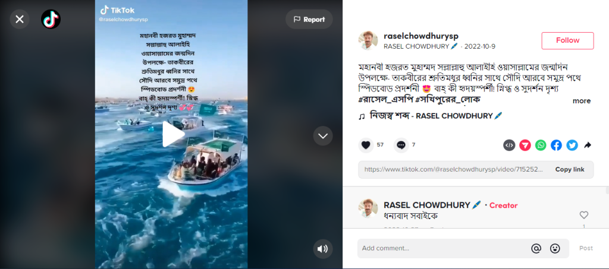Expand caption with more
The image size is (609, 269).
click(582, 101)
